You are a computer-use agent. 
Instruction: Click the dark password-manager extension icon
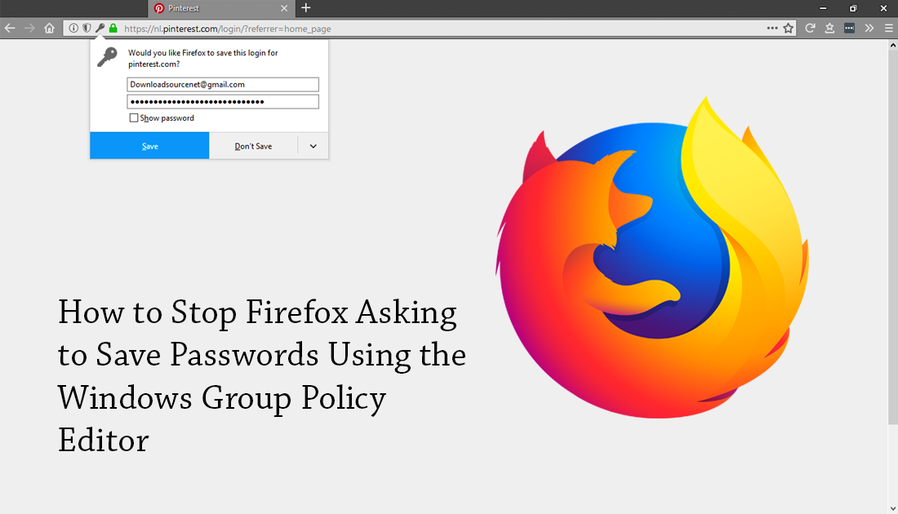[849, 28]
